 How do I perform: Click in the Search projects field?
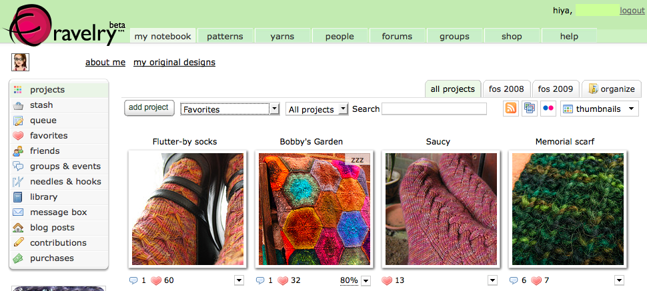click(x=434, y=109)
